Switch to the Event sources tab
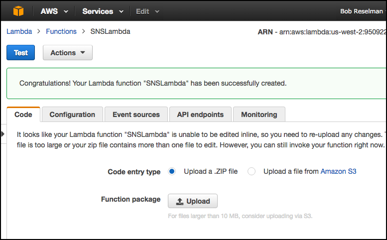This screenshot has height=240, width=387. click(x=136, y=115)
